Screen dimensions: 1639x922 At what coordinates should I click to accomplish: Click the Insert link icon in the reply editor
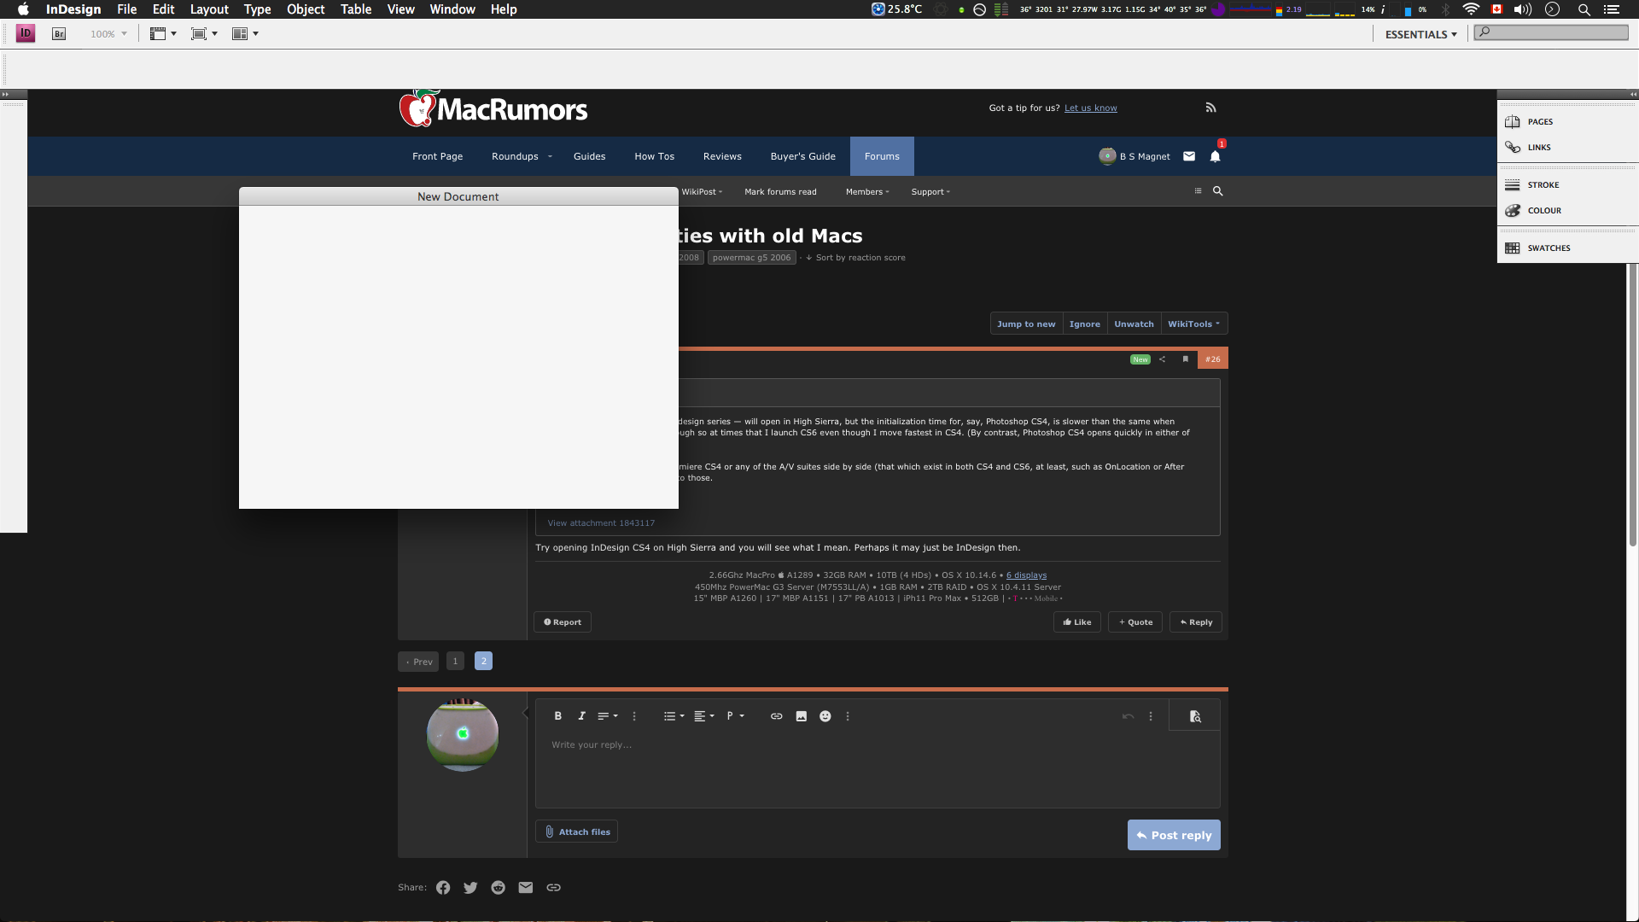tap(776, 716)
